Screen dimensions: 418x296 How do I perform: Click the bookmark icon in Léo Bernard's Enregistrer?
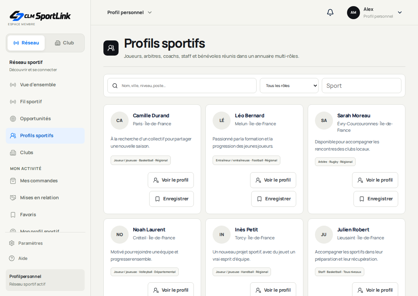pos(259,199)
